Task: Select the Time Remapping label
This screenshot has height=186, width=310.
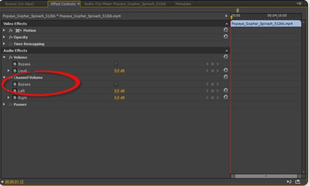Action: coord(29,44)
